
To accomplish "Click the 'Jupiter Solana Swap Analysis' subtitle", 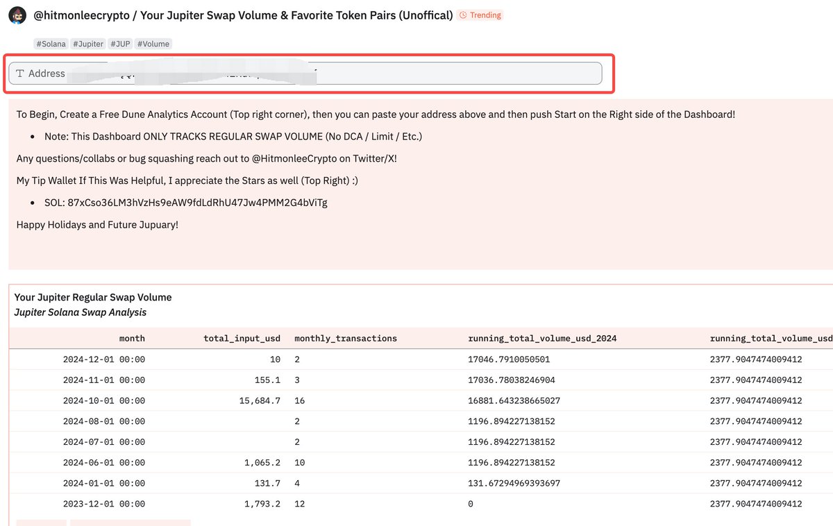I will [x=81, y=312].
